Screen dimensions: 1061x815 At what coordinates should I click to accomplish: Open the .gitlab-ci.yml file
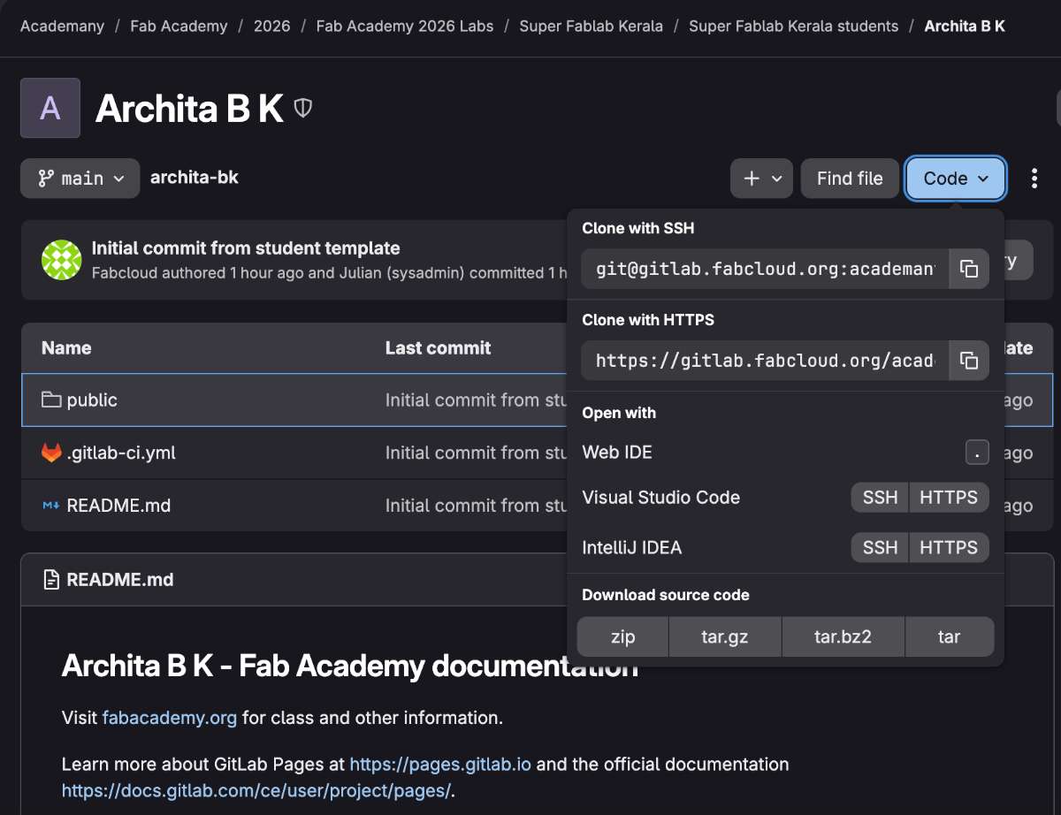tap(121, 453)
